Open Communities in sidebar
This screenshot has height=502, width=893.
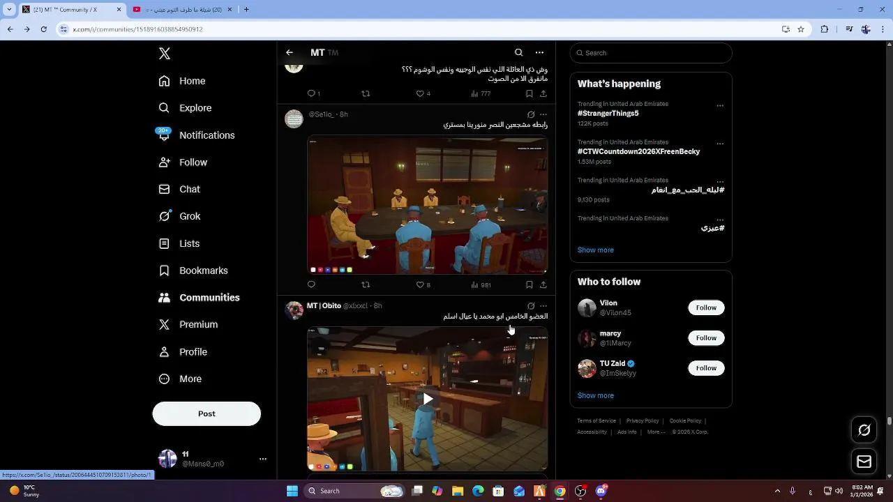199,298
